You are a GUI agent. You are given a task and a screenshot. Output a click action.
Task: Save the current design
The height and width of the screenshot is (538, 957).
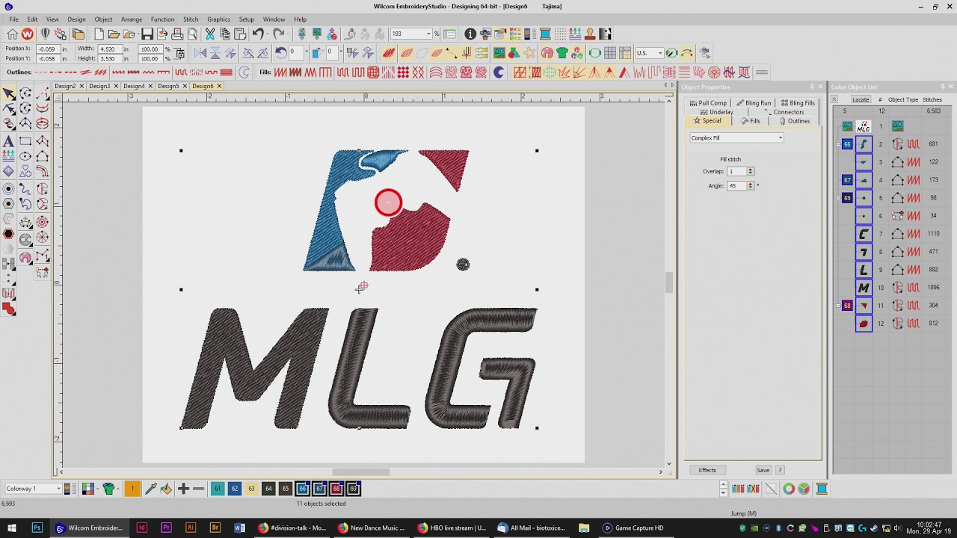(147, 34)
